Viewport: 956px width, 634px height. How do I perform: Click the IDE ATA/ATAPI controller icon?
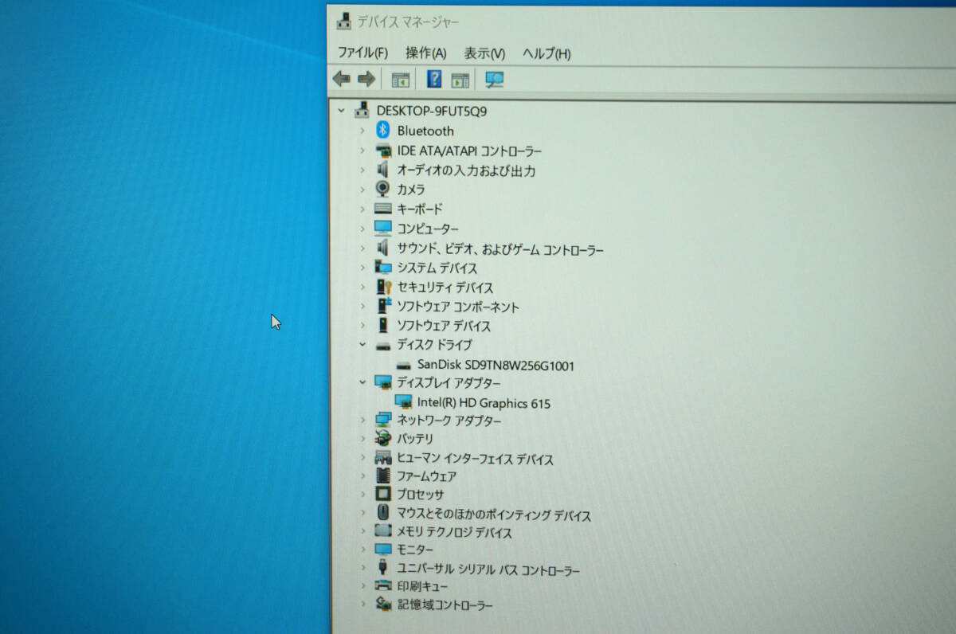click(382, 151)
